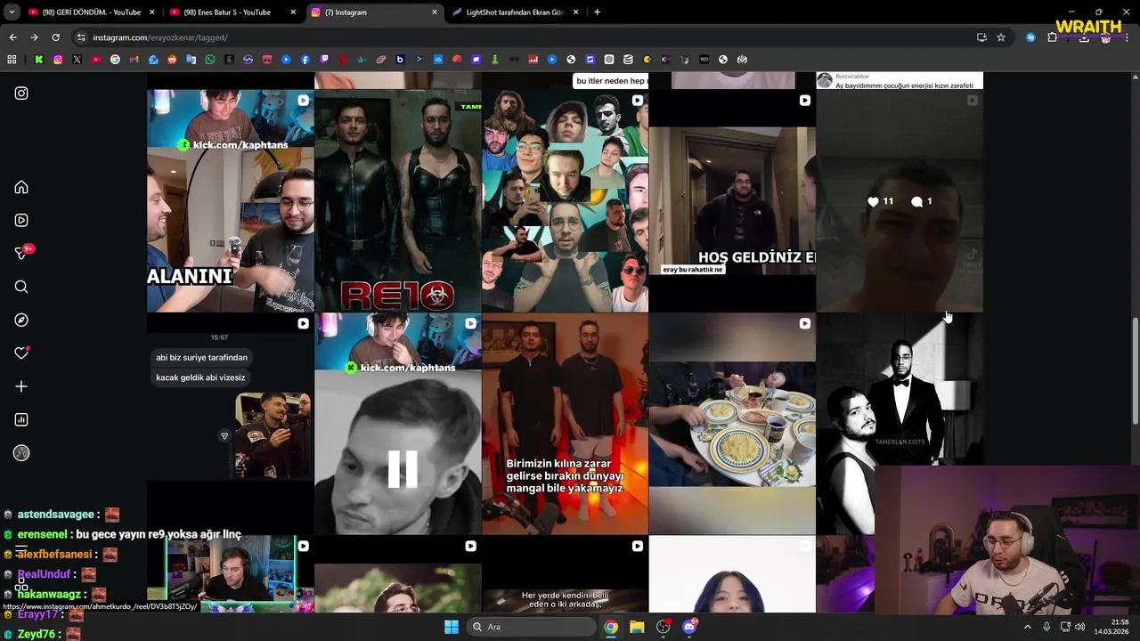Open the food table reel

732,424
